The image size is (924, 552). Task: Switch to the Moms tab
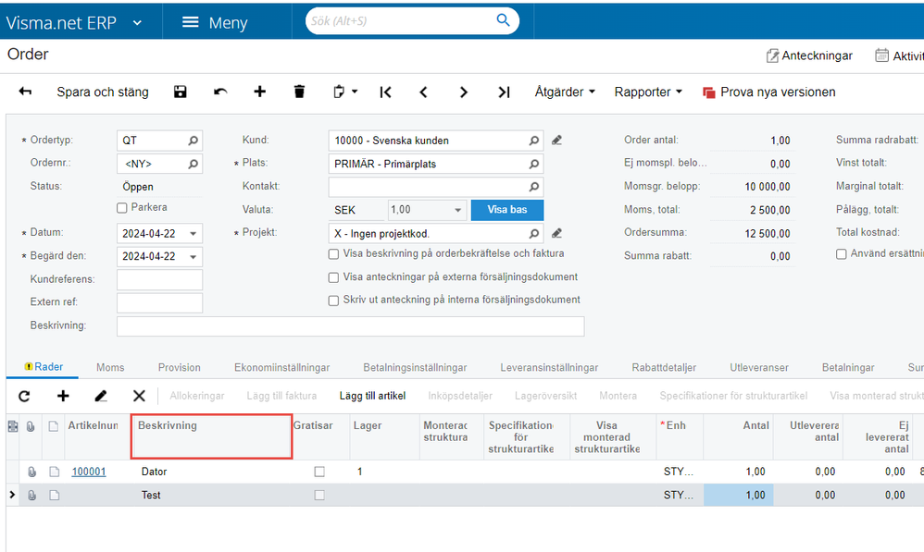[110, 367]
